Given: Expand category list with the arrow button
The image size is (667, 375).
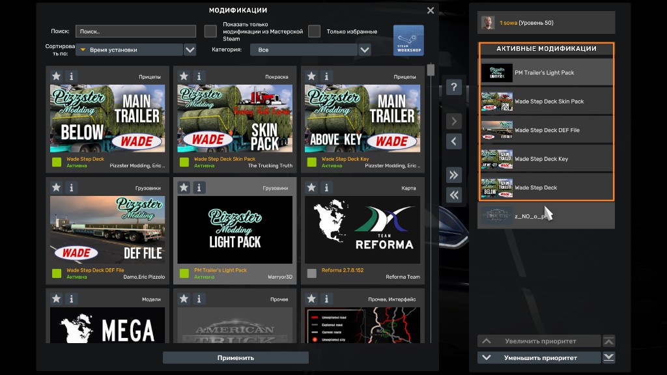Looking at the screenshot, I should click(x=365, y=49).
